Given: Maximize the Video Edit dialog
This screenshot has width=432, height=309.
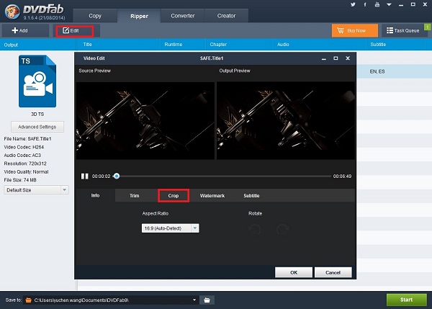Looking at the screenshot, I should (x=336, y=58).
